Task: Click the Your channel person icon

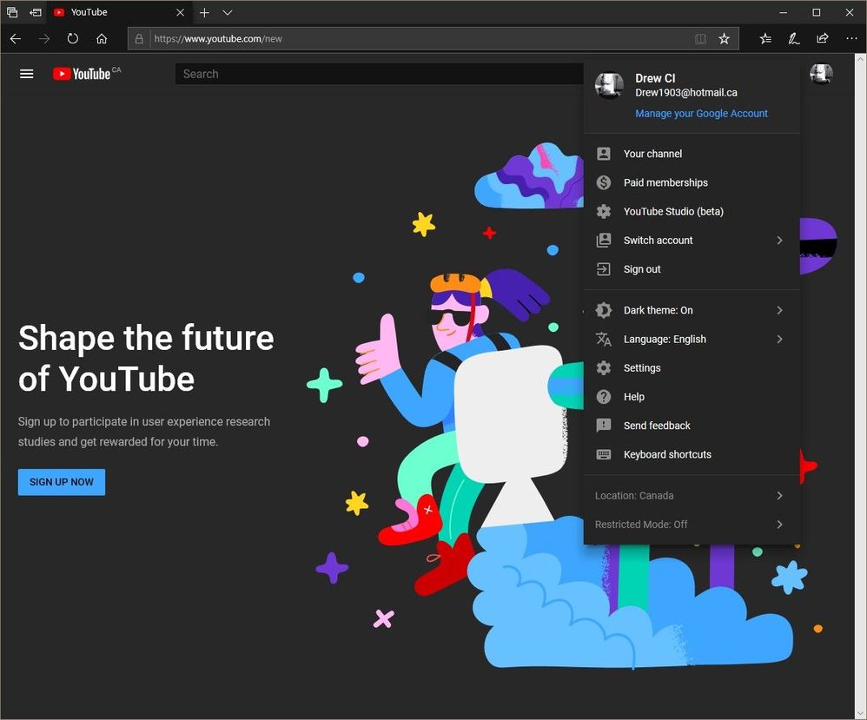Action: (x=604, y=154)
